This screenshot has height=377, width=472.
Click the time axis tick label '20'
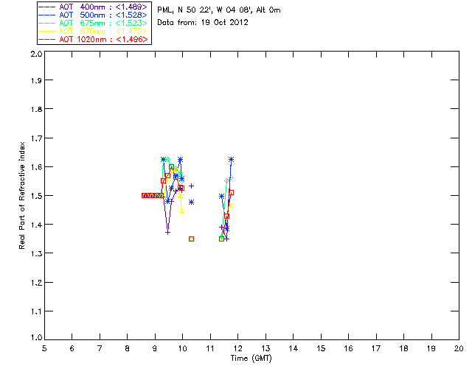point(459,348)
